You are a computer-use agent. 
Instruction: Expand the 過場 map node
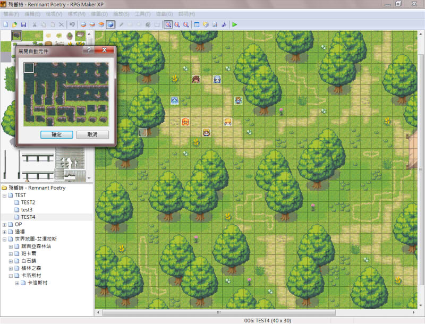tap(4, 232)
